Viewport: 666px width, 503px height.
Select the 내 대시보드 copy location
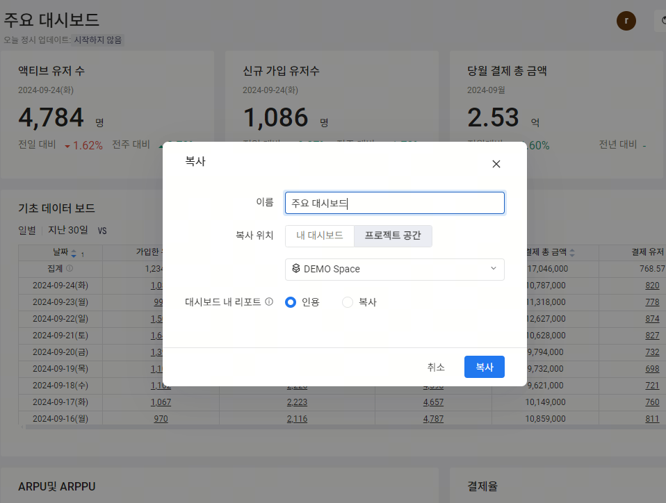[x=319, y=236]
